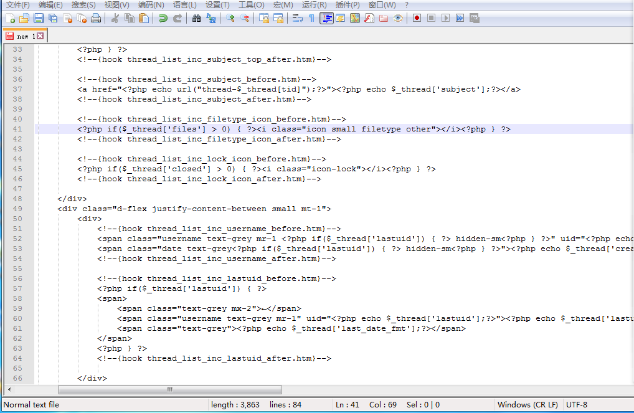Open the 视图(V) menu
This screenshot has height=413, width=634.
pyautogui.click(x=117, y=5)
